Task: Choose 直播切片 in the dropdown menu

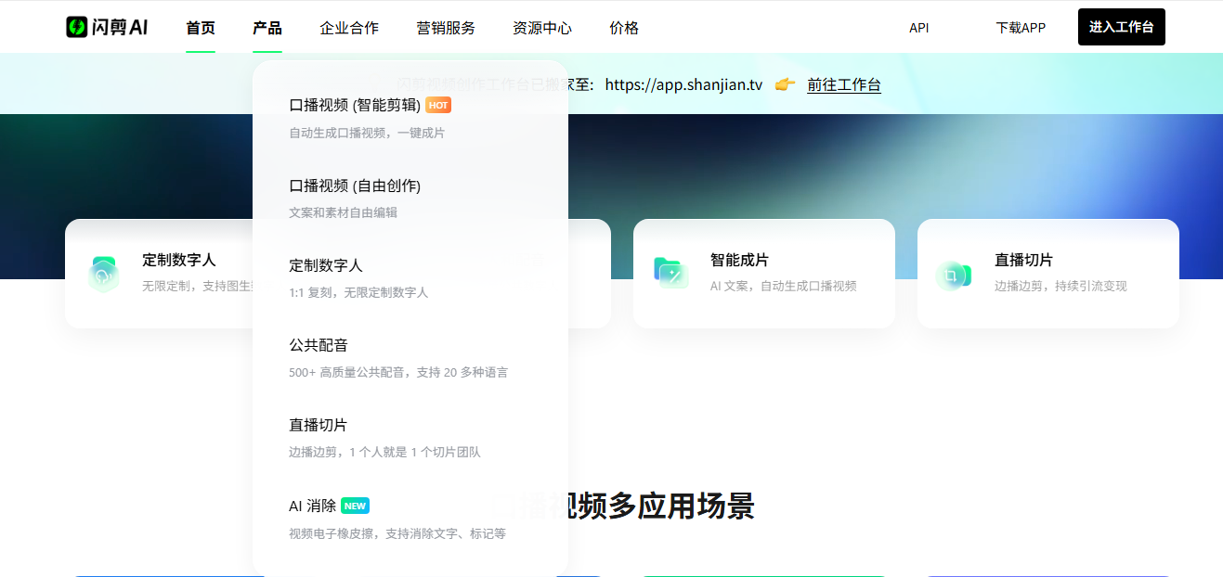Action: 319,425
